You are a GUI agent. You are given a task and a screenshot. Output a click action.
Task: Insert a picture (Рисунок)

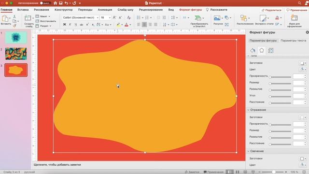[217, 18]
